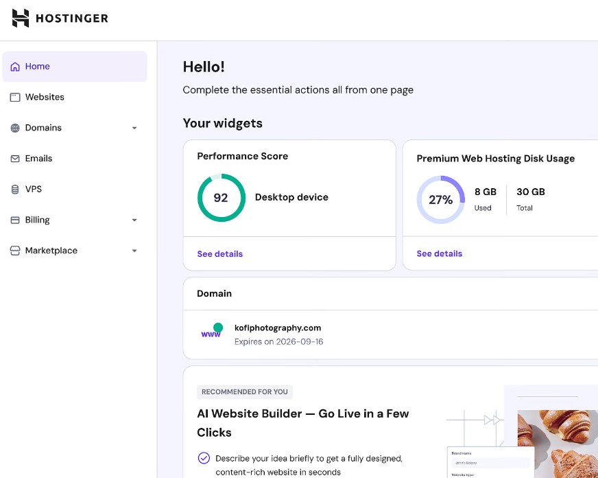Screen dimensions: 598x478
Task: Open See details under Disk Usage
Action: coord(440,254)
